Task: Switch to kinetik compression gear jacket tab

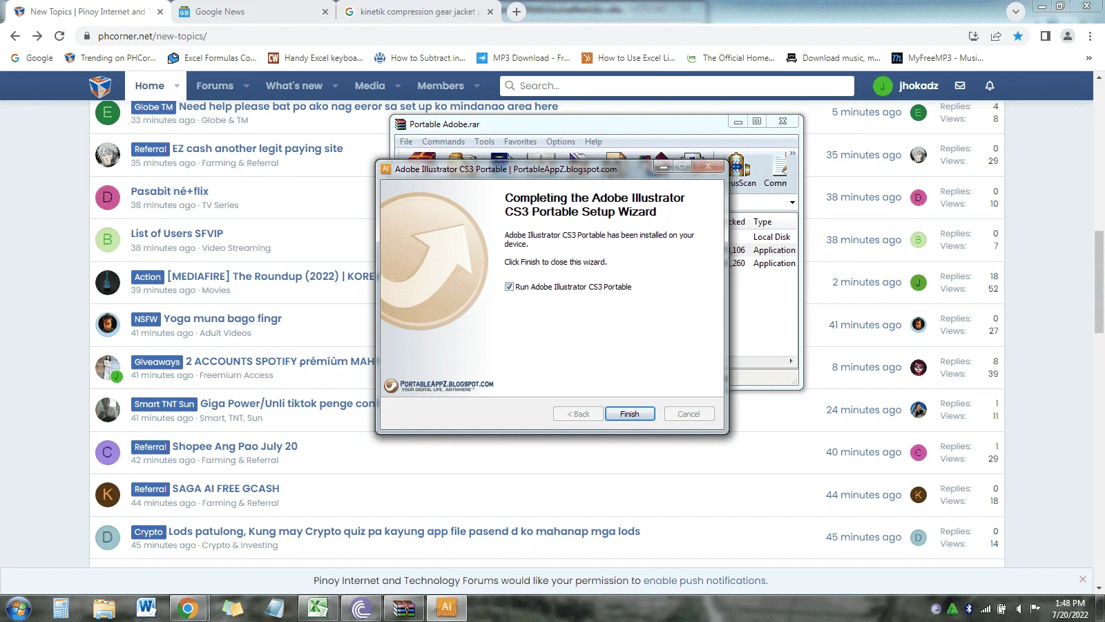Action: 419,12
